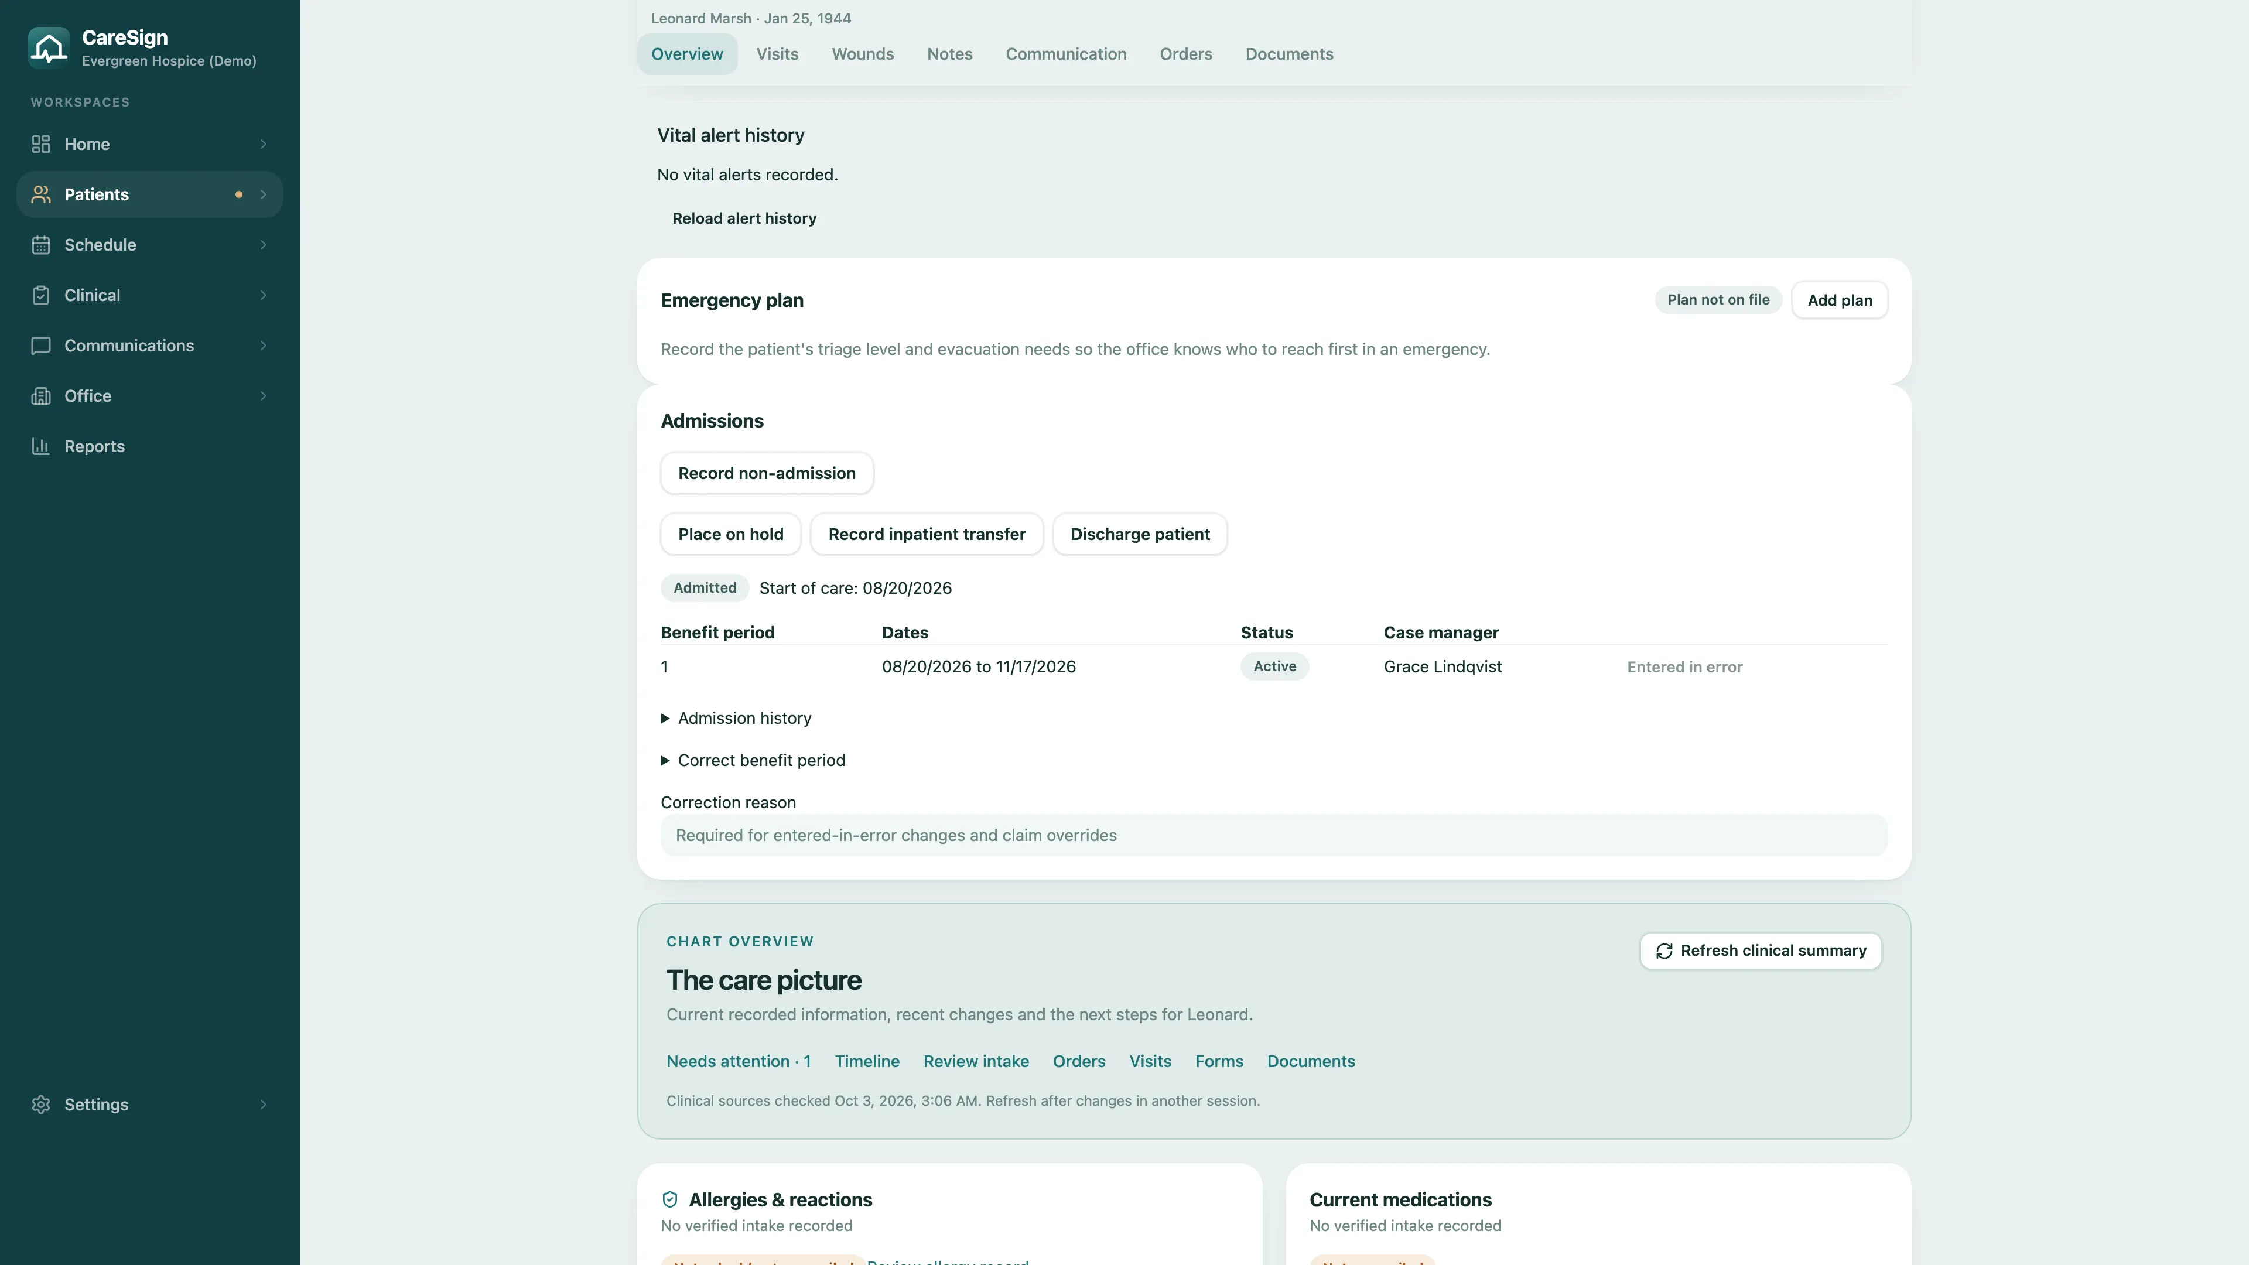The height and width of the screenshot is (1265, 2249).
Task: Expand the Communications workspace chevron
Action: coord(263,346)
